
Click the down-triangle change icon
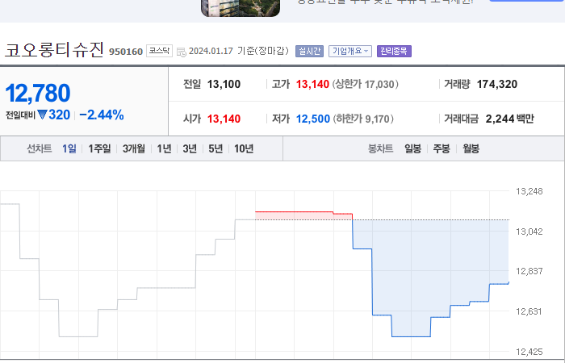43,115
